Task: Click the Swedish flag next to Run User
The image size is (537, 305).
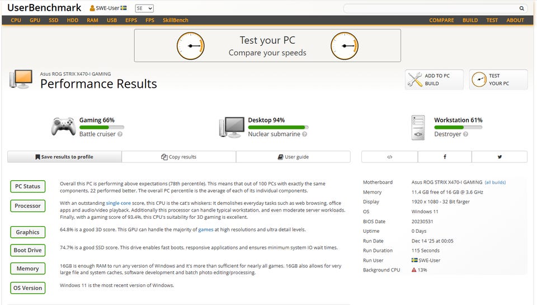Action: point(414,260)
